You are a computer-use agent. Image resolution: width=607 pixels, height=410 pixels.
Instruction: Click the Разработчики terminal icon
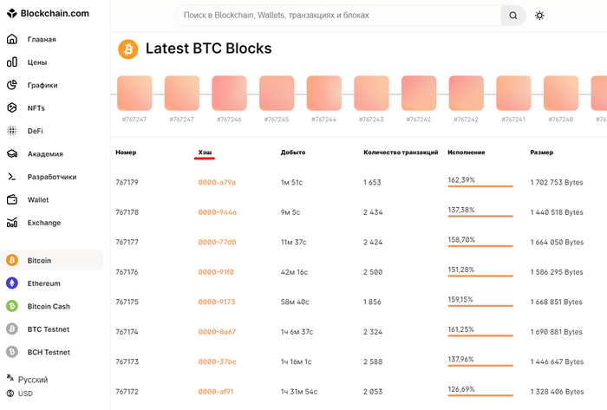coord(12,177)
